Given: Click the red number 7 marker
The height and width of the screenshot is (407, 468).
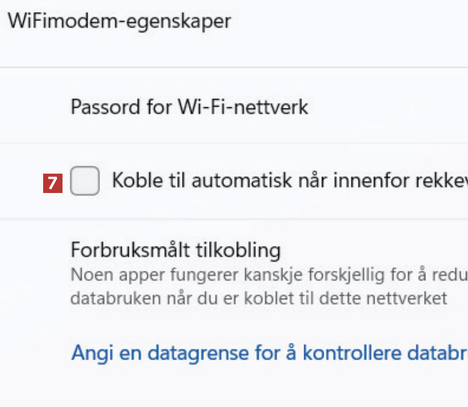Looking at the screenshot, I should tap(53, 182).
